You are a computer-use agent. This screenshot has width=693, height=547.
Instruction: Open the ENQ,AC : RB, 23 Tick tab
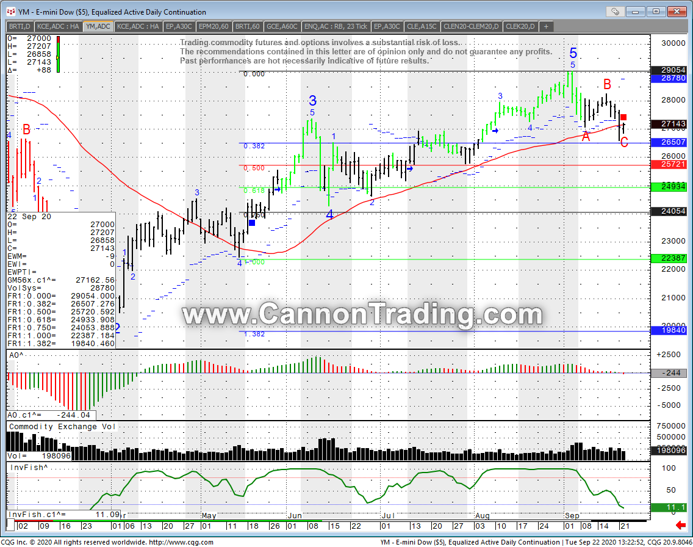(x=336, y=26)
